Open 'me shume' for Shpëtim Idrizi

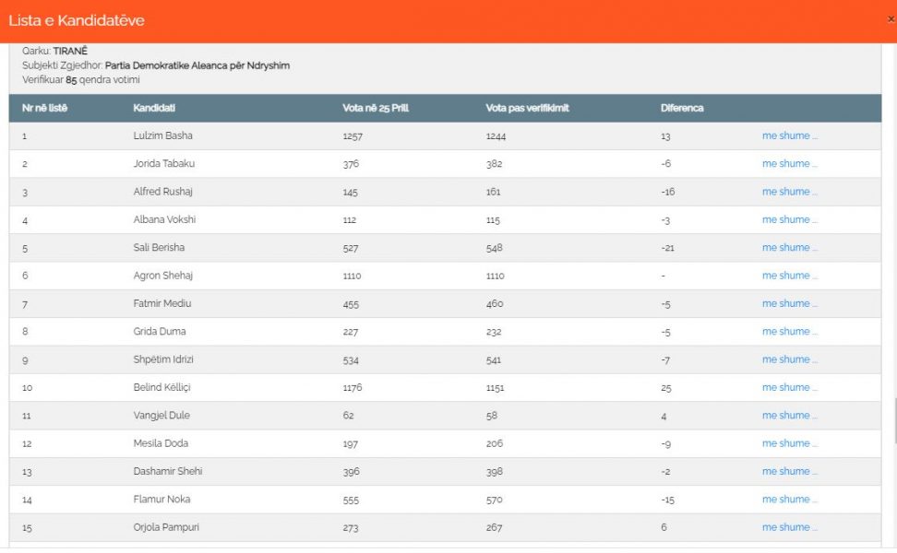point(789,359)
